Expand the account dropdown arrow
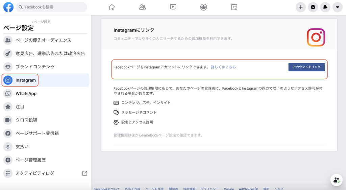346x190 pixels. pyautogui.click(x=338, y=7)
